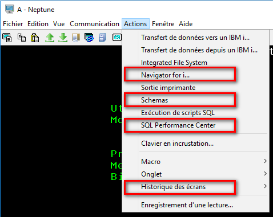
Task: Click the blue gears settings toolbar icon
Action: [89, 38]
